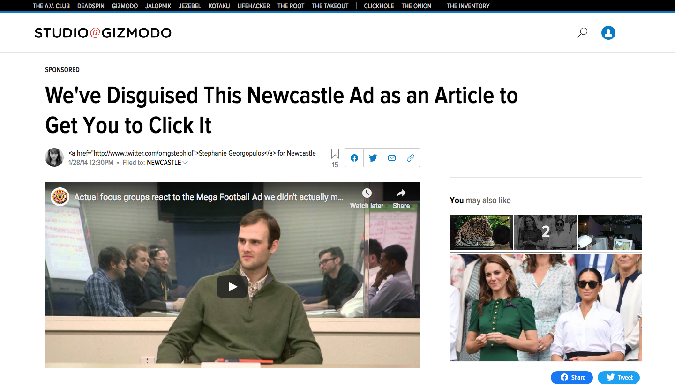The height and width of the screenshot is (387, 675).
Task: Share article via Twitter bird icon
Action: point(373,158)
